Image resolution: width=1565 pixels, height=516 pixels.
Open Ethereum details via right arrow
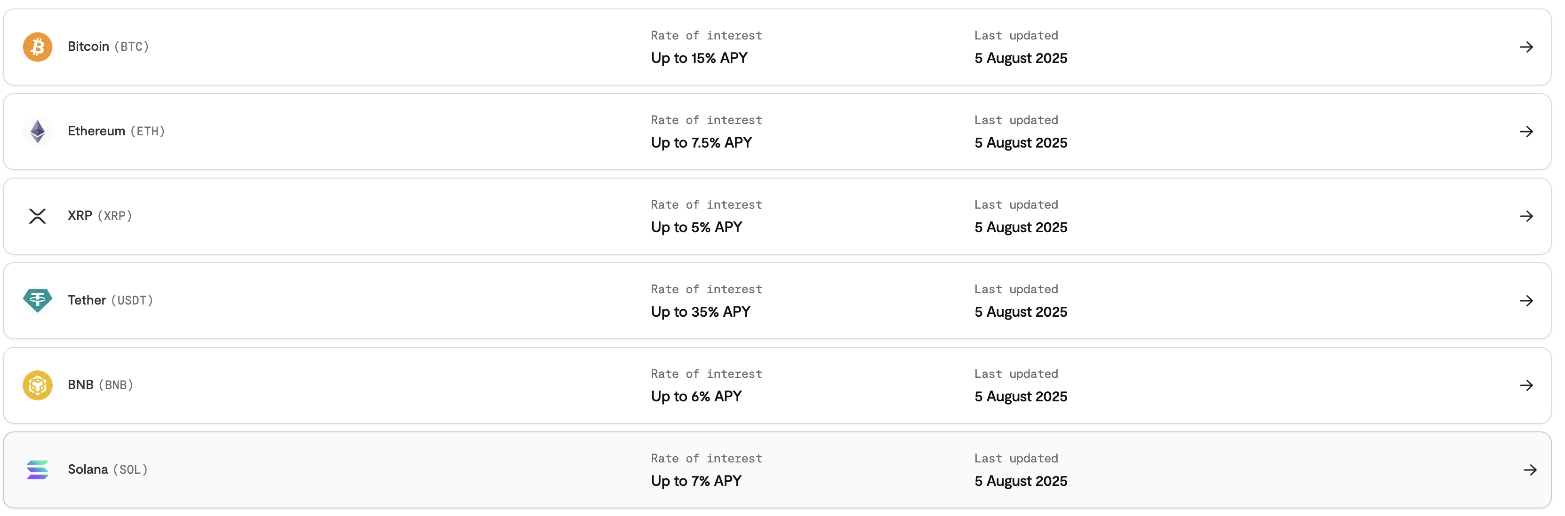click(1526, 131)
